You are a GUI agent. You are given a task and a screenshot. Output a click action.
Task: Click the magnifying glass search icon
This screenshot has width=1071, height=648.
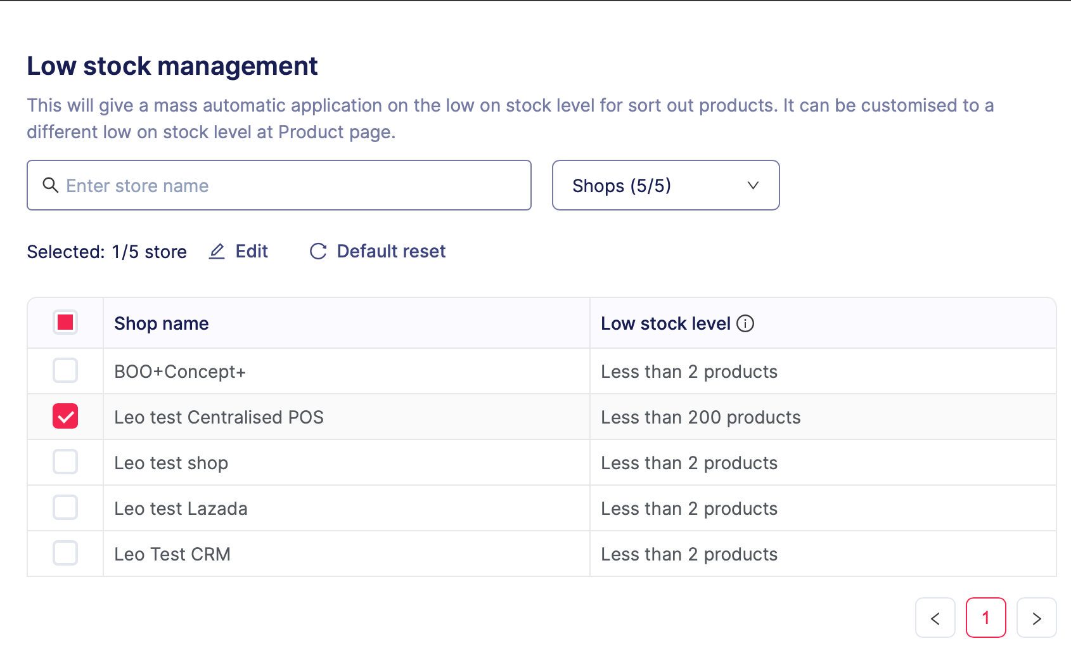click(x=50, y=185)
